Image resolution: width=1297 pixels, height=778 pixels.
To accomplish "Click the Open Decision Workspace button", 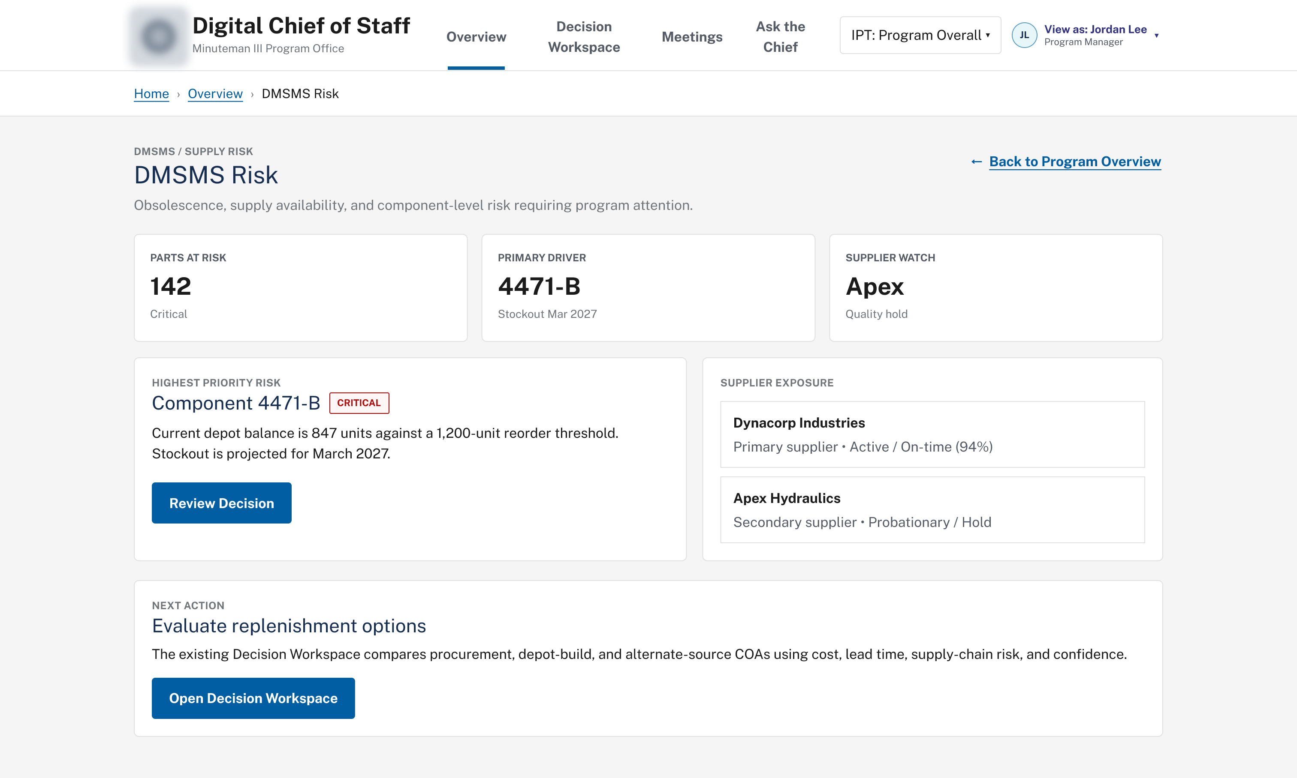I will (253, 698).
